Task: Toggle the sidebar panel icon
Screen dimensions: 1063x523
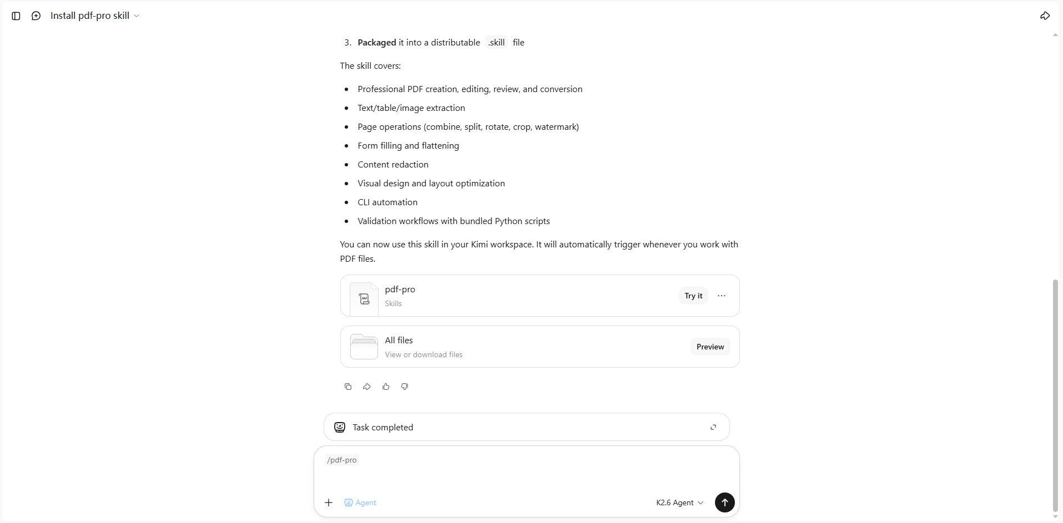Action: (x=16, y=16)
